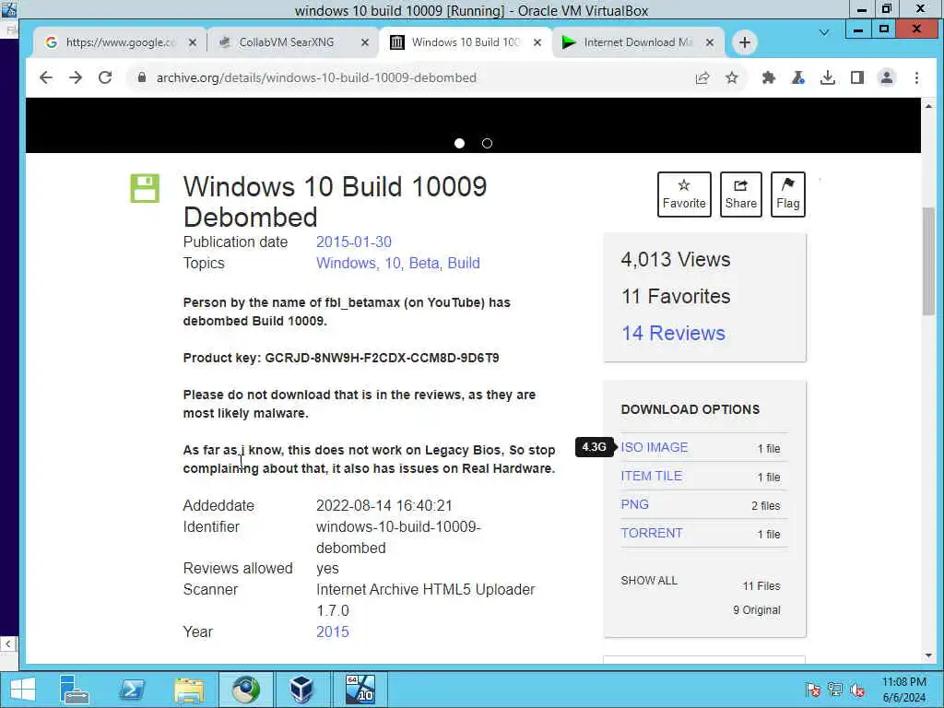The height and width of the screenshot is (708, 944).
Task: Open File Explorer from the taskbar
Action: click(x=189, y=690)
